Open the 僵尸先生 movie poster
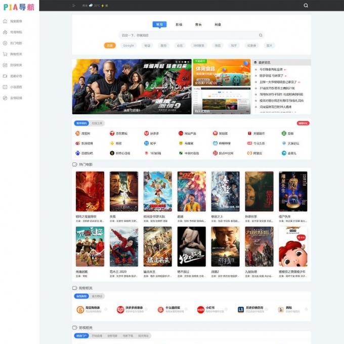The width and height of the screenshot is (344, 344). (x=293, y=191)
